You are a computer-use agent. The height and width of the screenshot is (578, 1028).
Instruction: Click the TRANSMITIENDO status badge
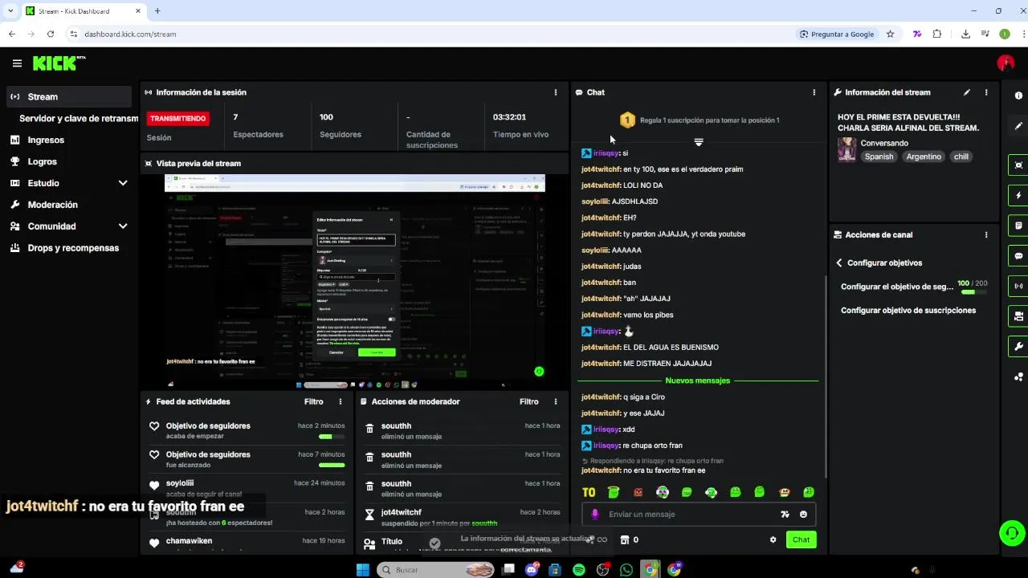(x=178, y=118)
